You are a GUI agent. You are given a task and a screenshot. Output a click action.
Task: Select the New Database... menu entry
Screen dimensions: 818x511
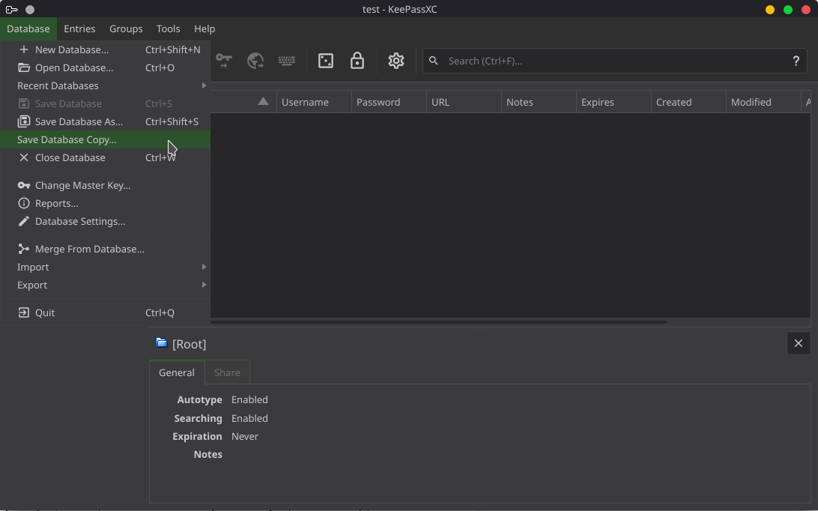pos(105,49)
